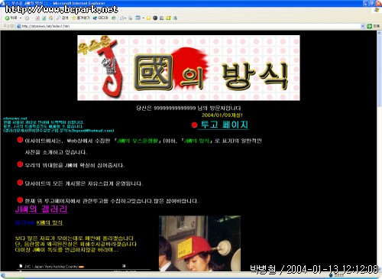Open the K國의 방식 link
This screenshot has width=382, height=279.
pyautogui.click(x=49, y=222)
